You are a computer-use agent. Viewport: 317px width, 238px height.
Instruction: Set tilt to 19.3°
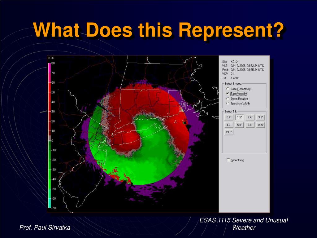[x=229, y=132]
